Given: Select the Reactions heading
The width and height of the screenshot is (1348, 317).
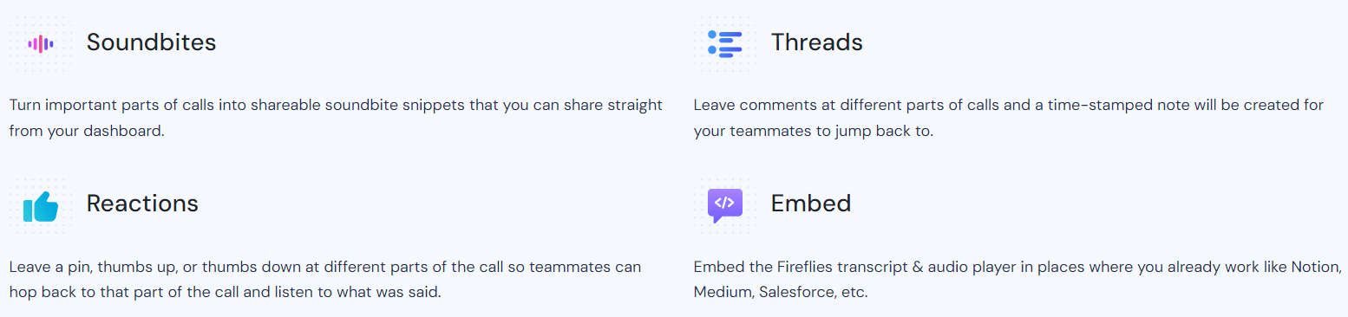Looking at the screenshot, I should [x=142, y=204].
